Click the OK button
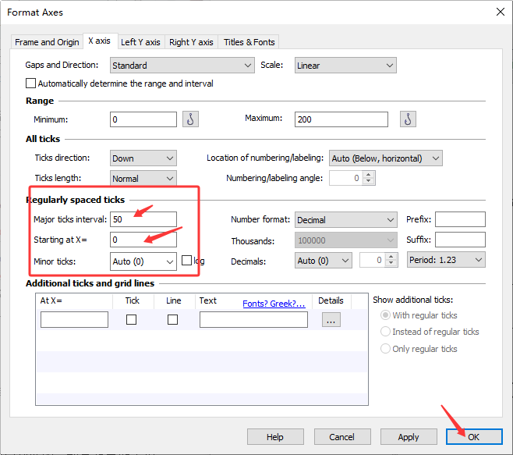 coord(474,437)
